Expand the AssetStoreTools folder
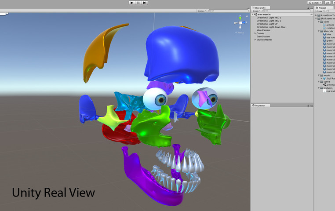 coord(316,15)
